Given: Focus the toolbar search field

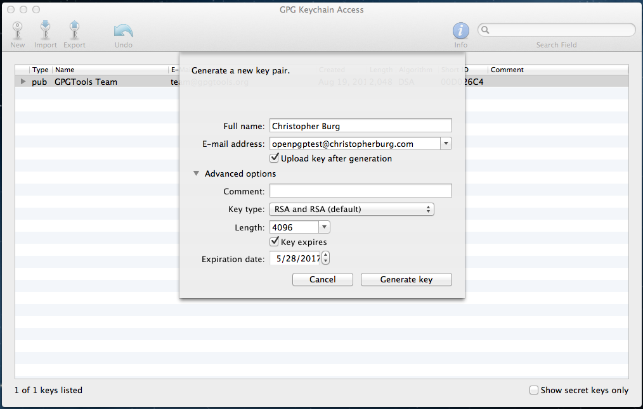Looking at the screenshot, I should 557,30.
